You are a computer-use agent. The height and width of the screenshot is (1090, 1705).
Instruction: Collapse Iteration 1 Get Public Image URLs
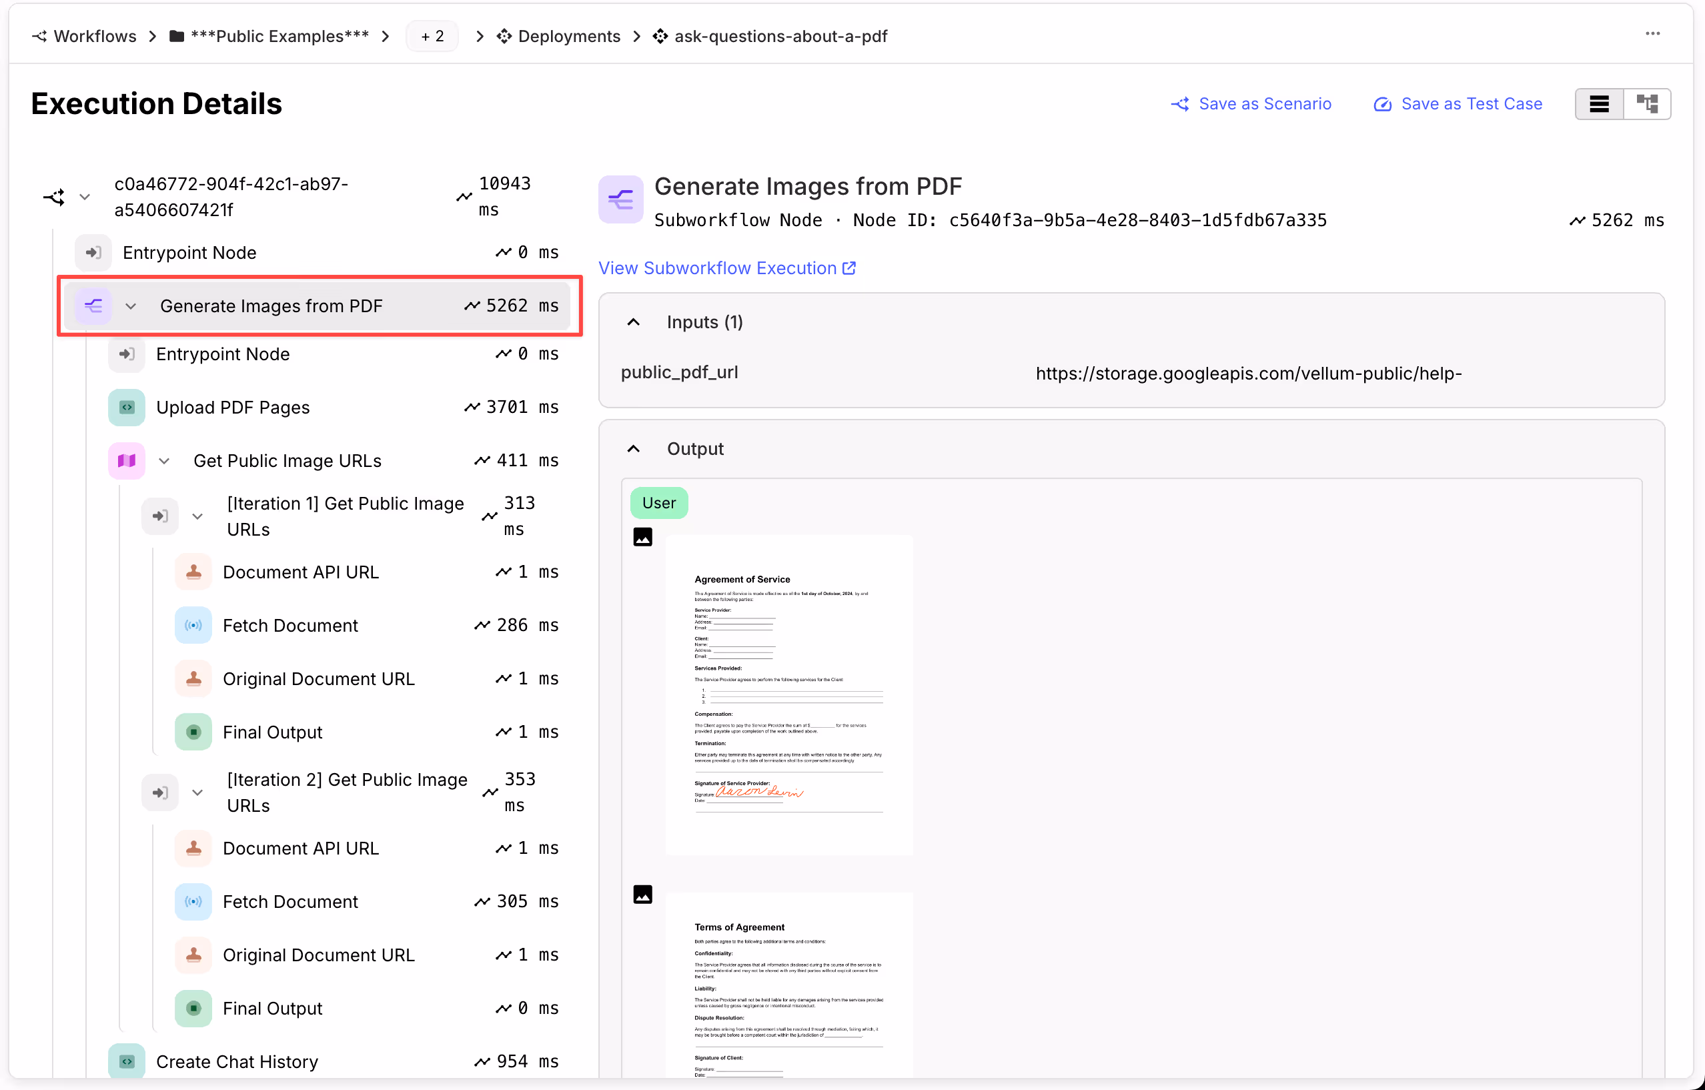[x=197, y=516]
